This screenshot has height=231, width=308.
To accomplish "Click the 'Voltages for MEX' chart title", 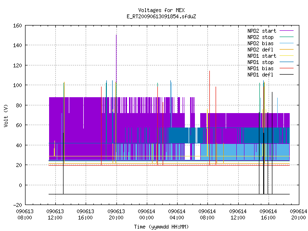I will click(161, 10).
